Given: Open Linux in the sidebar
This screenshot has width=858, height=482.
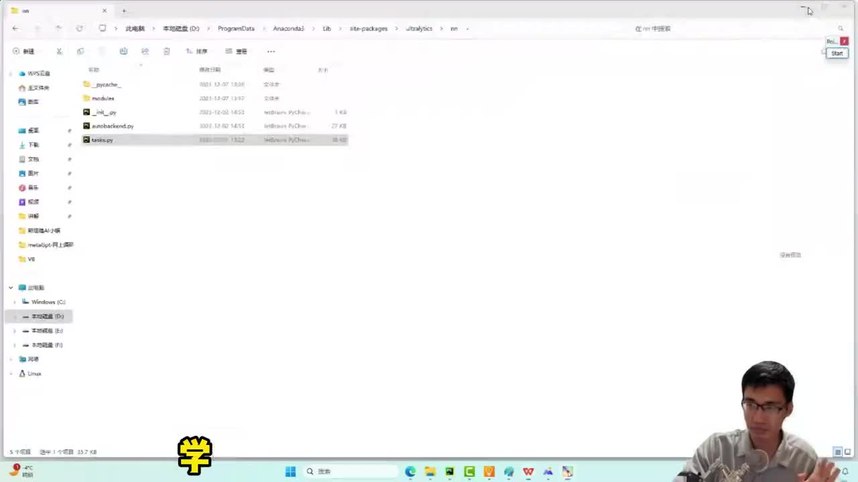Looking at the screenshot, I should [x=30, y=374].
